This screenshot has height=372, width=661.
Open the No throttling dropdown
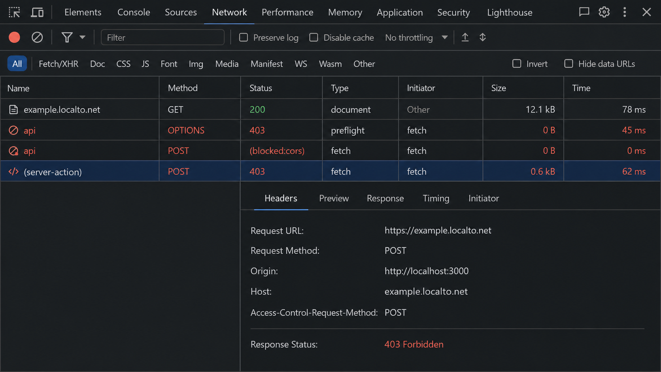click(x=416, y=38)
